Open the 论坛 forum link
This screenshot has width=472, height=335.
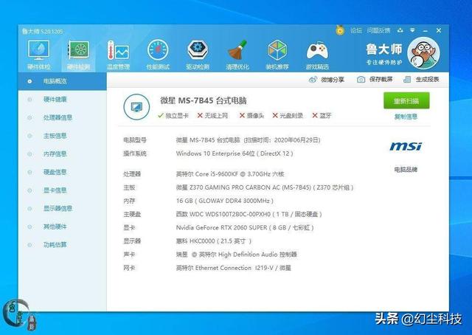pos(355,30)
